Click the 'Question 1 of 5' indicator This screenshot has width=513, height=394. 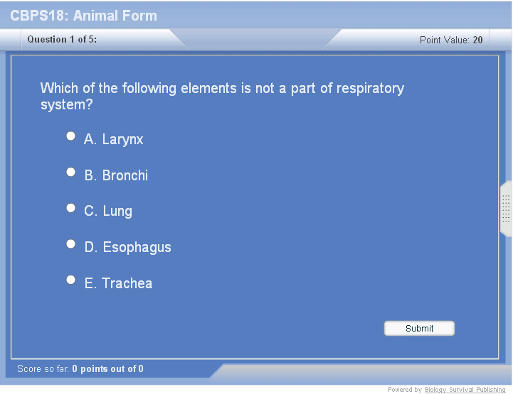click(x=63, y=40)
